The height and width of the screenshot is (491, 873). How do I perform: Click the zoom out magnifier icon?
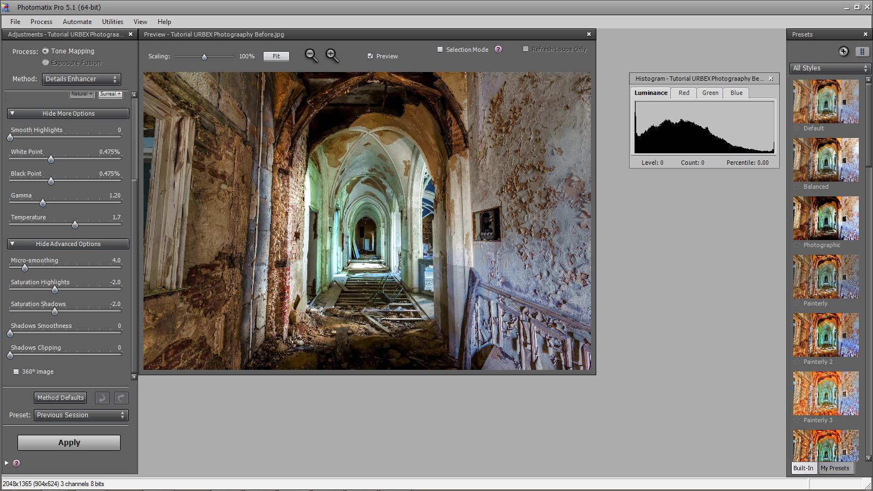pyautogui.click(x=311, y=55)
